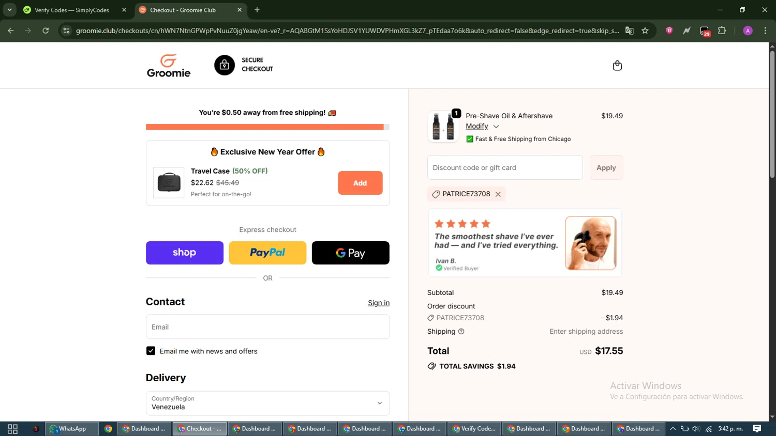776x436 pixels.
Task: Open the taskbar volume icon
Action: point(696,429)
